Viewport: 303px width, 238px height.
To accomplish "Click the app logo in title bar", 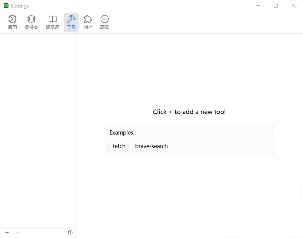I will (x=6, y=6).
